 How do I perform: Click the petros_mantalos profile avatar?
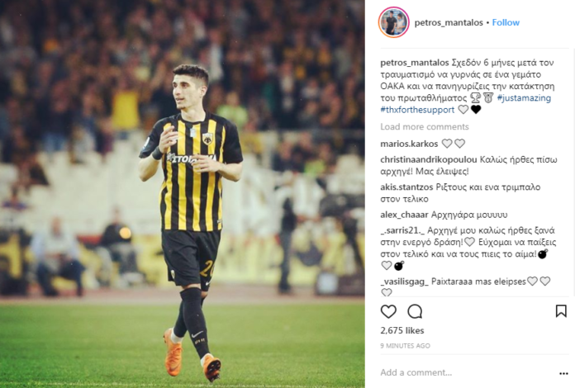(x=393, y=22)
